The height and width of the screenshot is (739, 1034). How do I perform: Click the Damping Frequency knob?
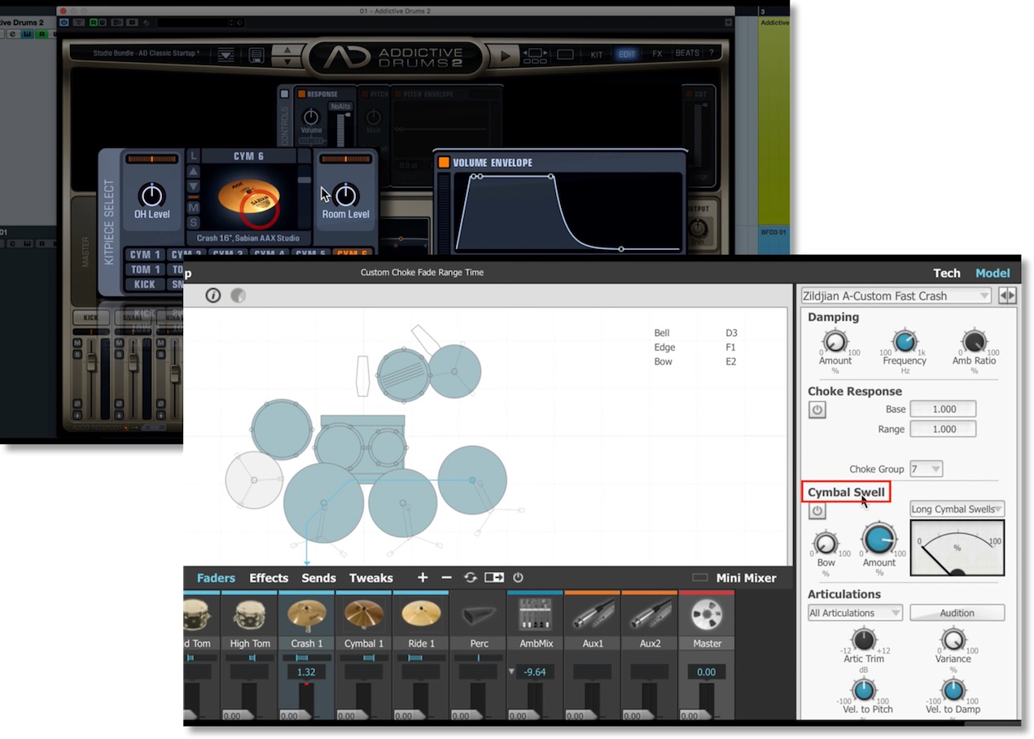click(905, 341)
